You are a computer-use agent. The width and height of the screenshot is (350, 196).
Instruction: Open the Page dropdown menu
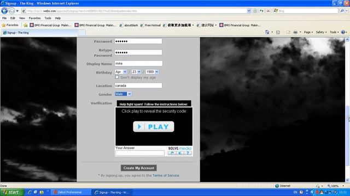tap(308, 32)
